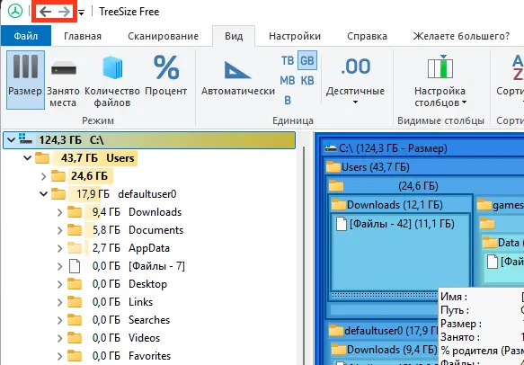Expand the Favorites folder node
Viewport: 524px width, 365px height.
(x=59, y=356)
